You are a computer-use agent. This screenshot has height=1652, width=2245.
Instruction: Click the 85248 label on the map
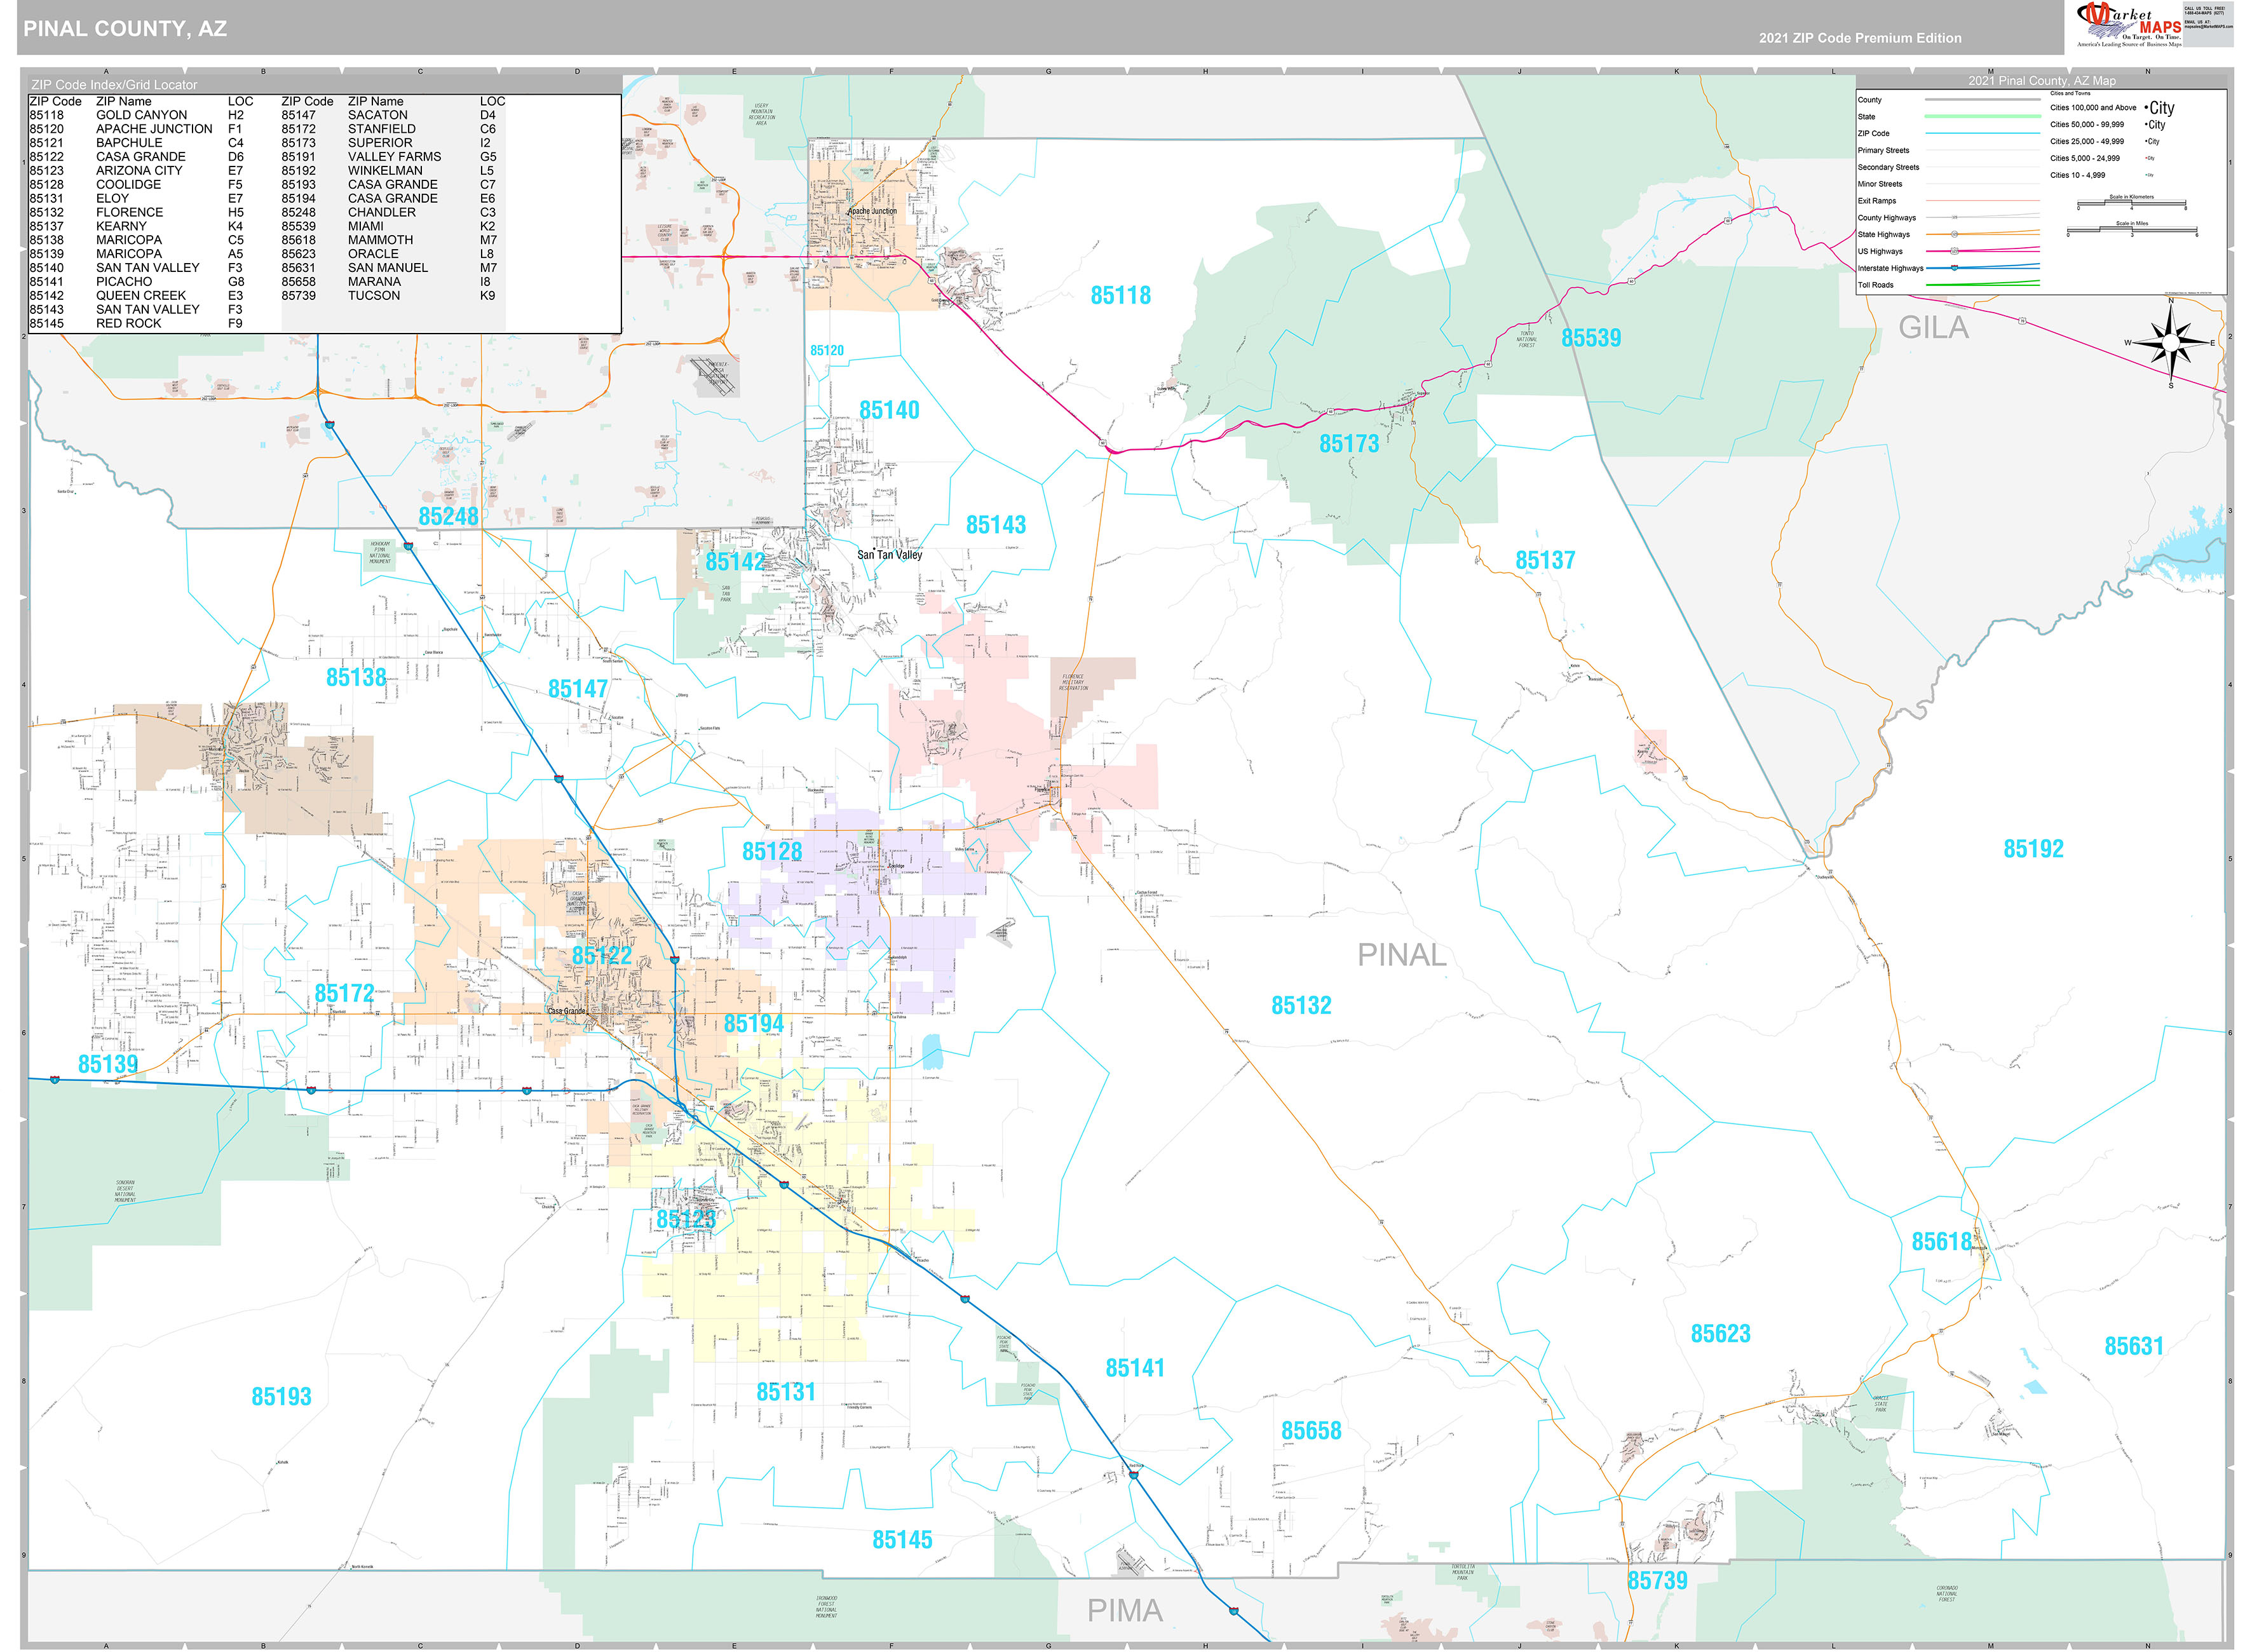click(x=448, y=517)
